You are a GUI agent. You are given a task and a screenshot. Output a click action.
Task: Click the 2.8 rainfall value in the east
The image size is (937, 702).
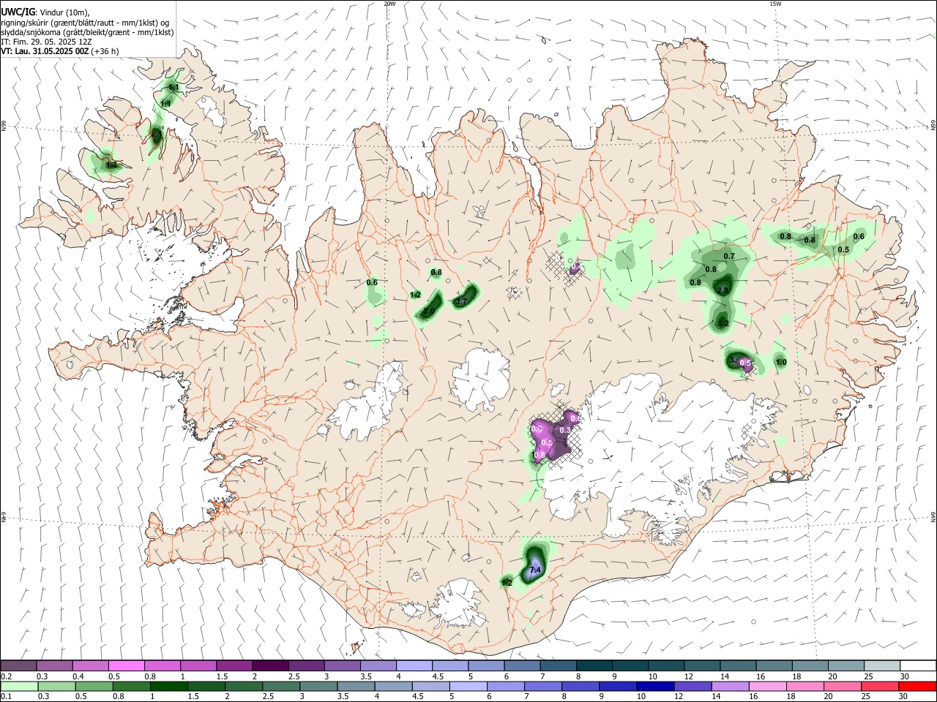click(x=723, y=290)
